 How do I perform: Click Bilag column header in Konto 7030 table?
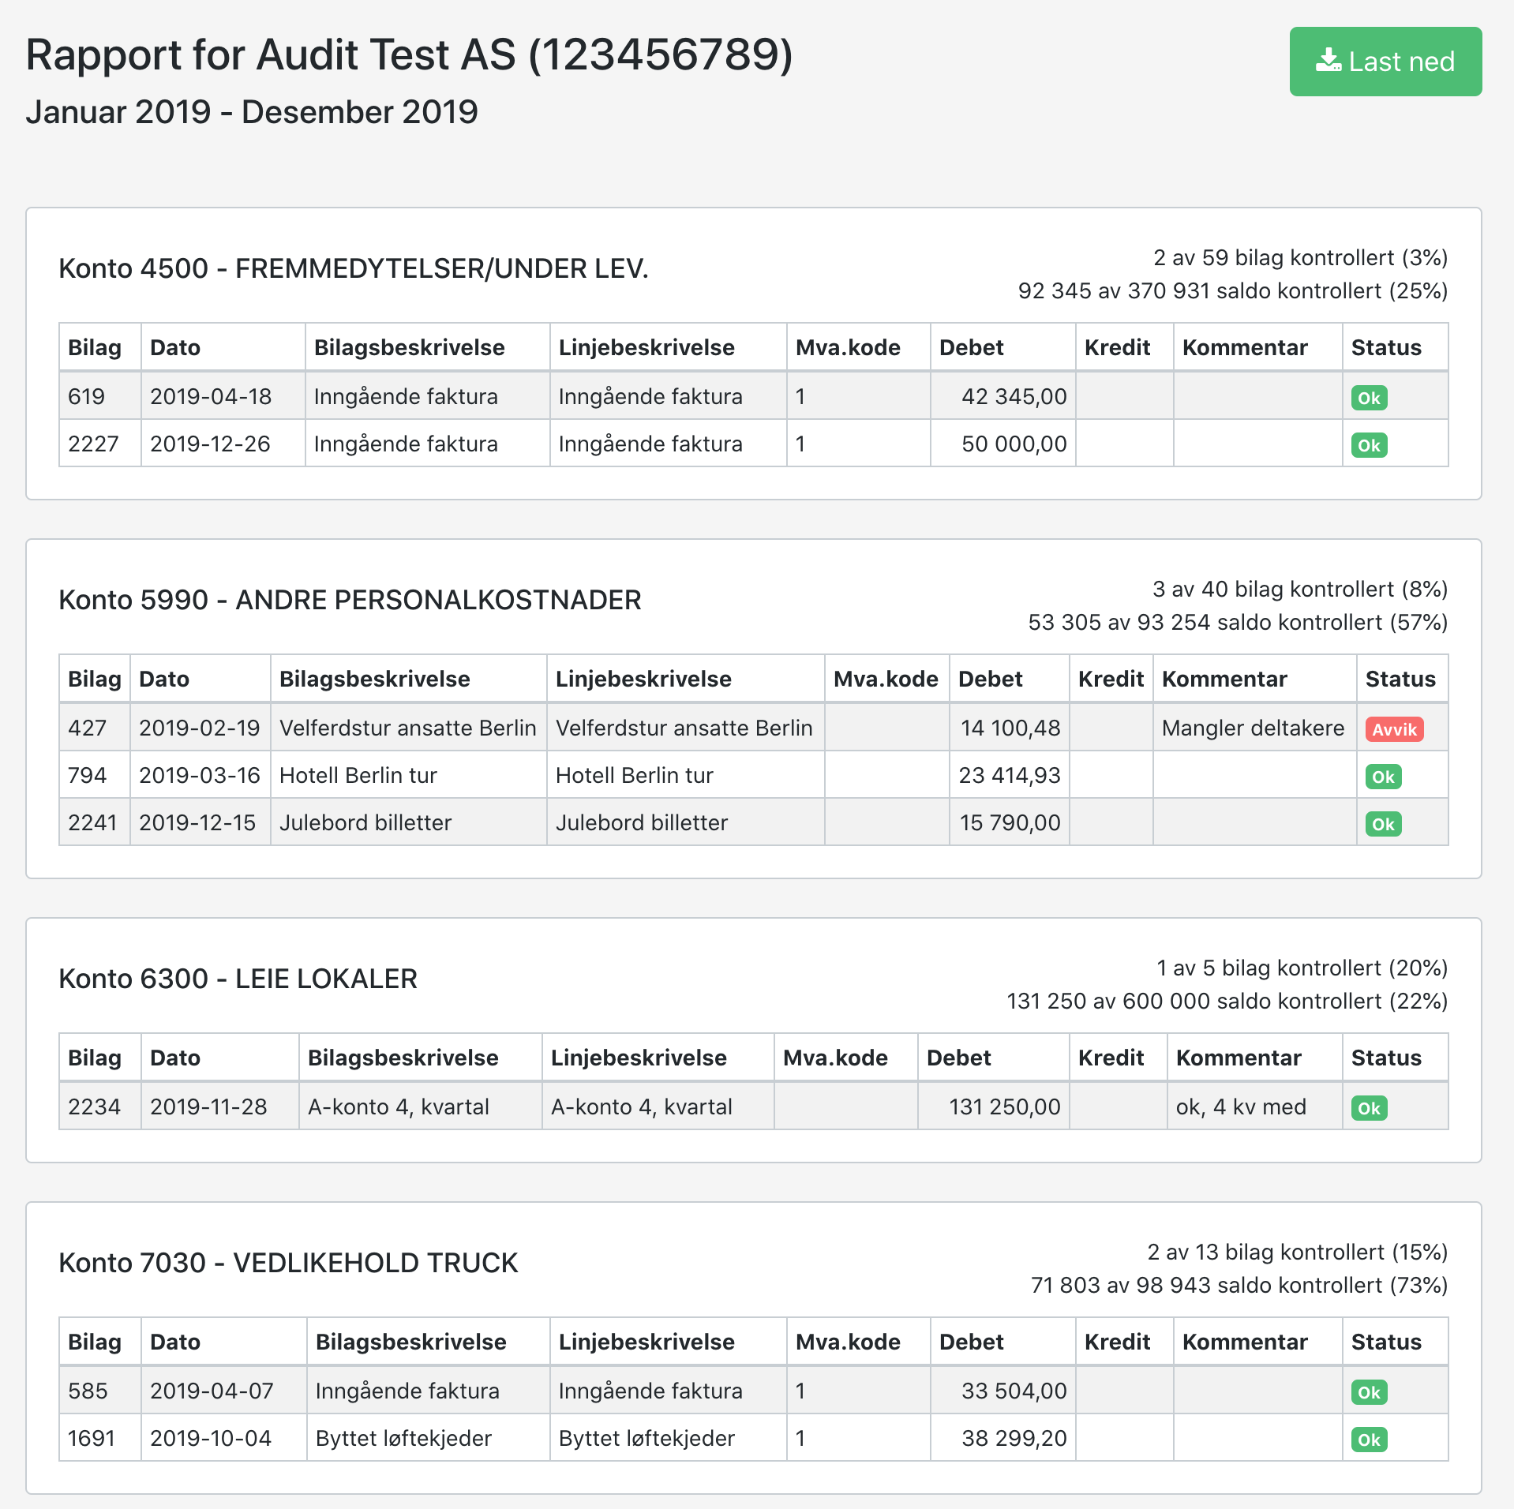95,1342
